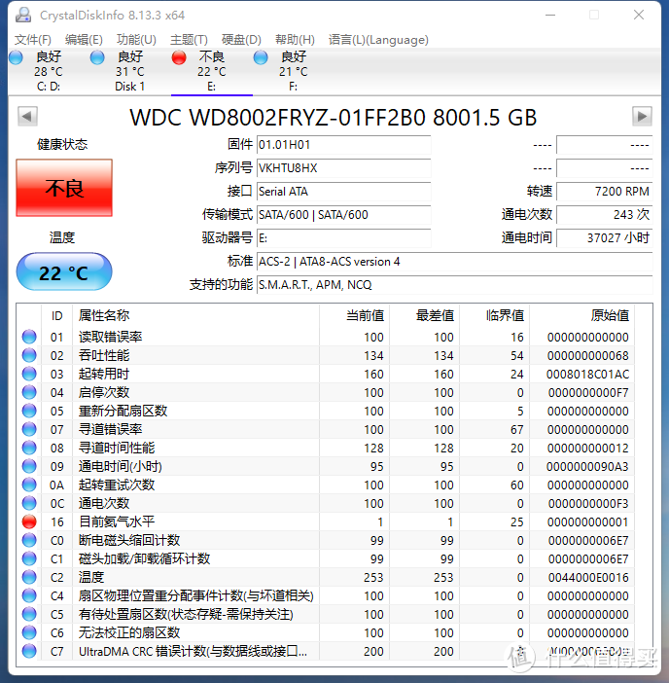The image size is (669, 683).
Task: Click the blue status icon for attribute 08
Action: pos(29,448)
